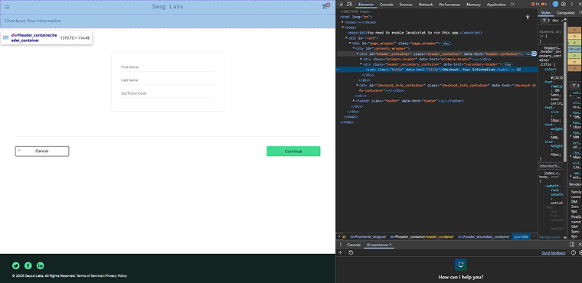Screen dimensions: 582x283
Task: Focus the Last Name input field
Action: (168, 80)
